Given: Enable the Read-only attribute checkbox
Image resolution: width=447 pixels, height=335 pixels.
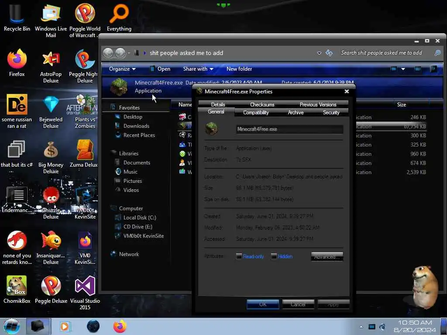Looking at the screenshot, I should tap(239, 256).
